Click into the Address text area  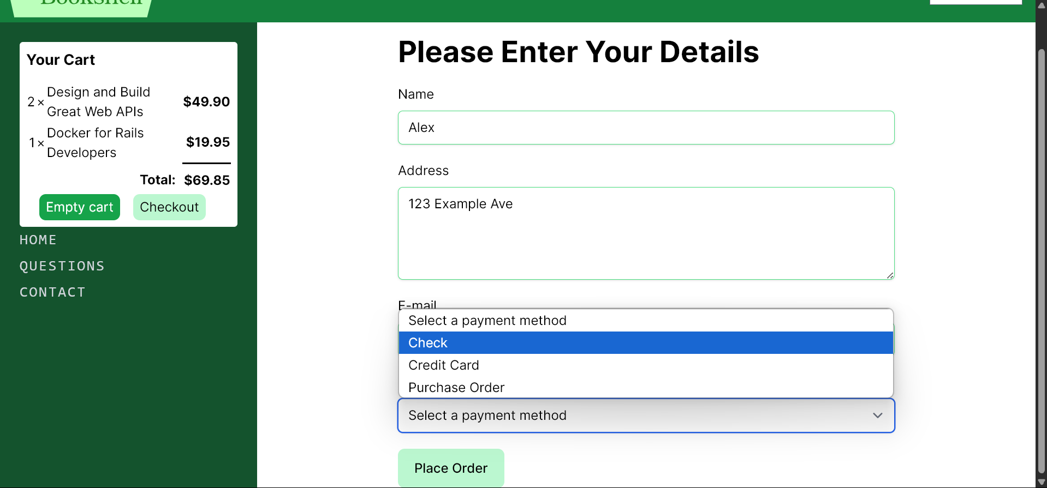(646, 233)
